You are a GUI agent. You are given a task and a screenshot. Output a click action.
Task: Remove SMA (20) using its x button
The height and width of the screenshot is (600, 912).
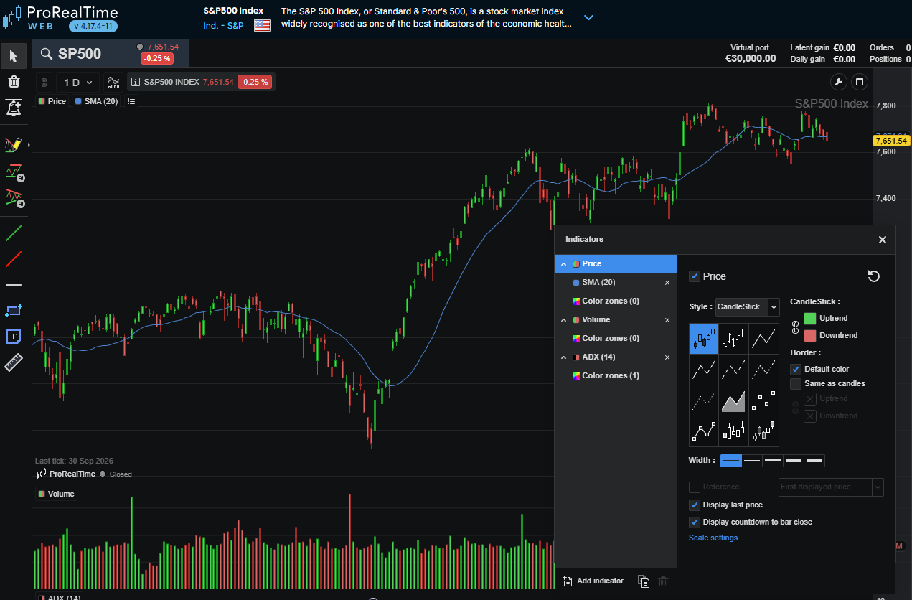click(667, 283)
